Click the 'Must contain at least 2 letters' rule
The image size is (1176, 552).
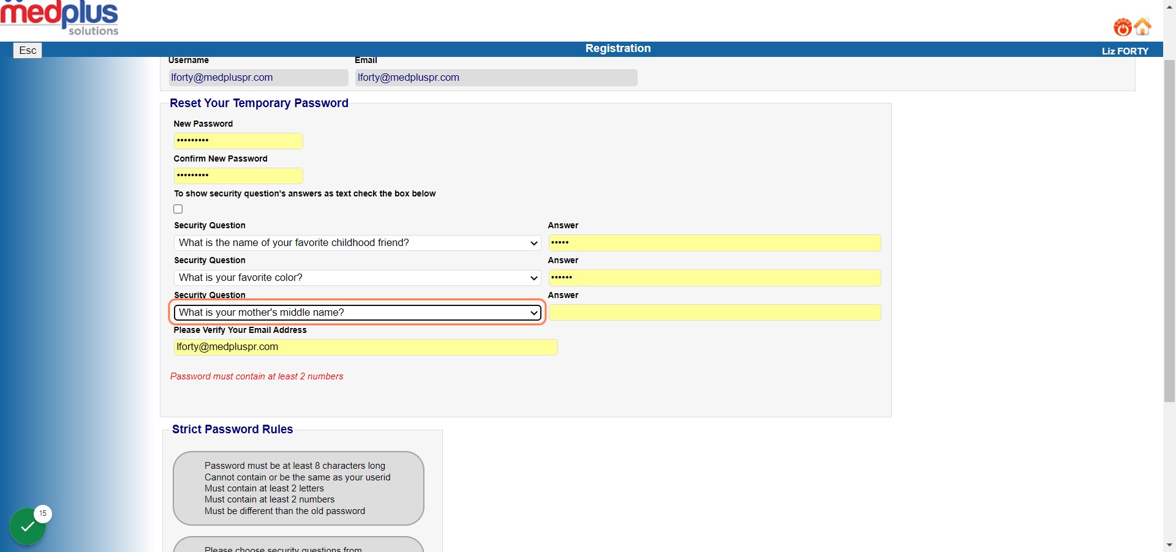point(265,488)
